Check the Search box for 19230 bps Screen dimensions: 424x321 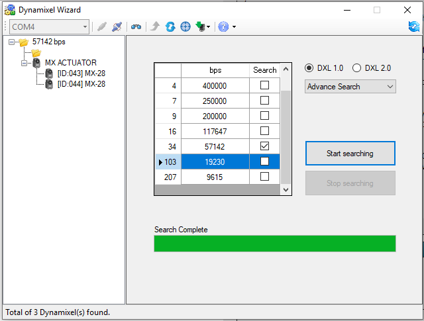point(264,161)
